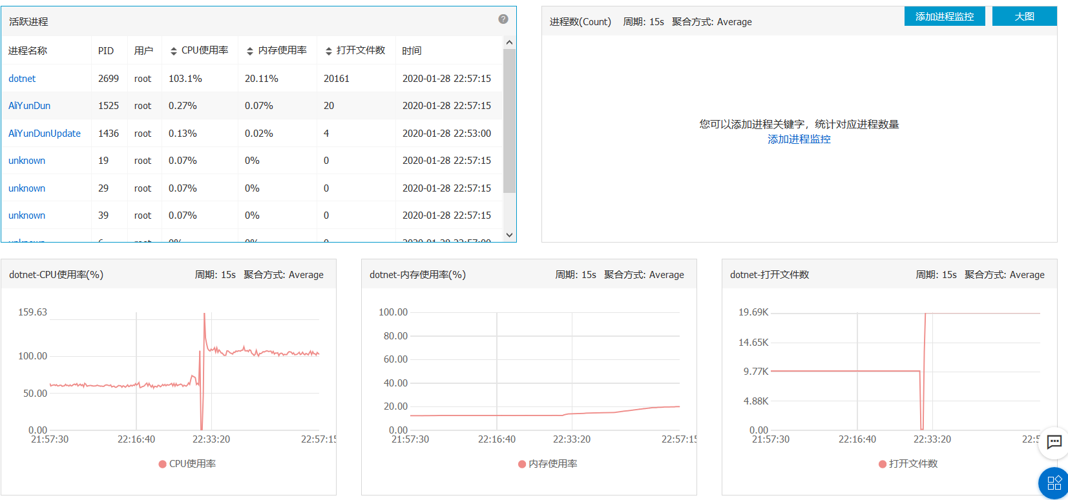Open the AliYunDun process link
The width and height of the screenshot is (1068, 500).
29,106
